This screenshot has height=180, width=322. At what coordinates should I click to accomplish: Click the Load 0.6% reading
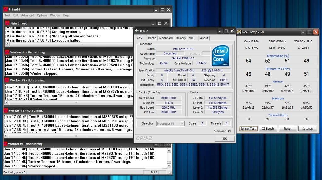point(277,48)
